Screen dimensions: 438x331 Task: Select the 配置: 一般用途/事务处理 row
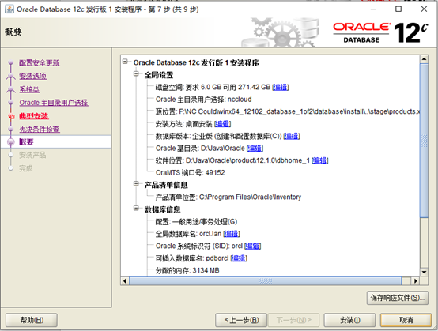[x=196, y=222]
